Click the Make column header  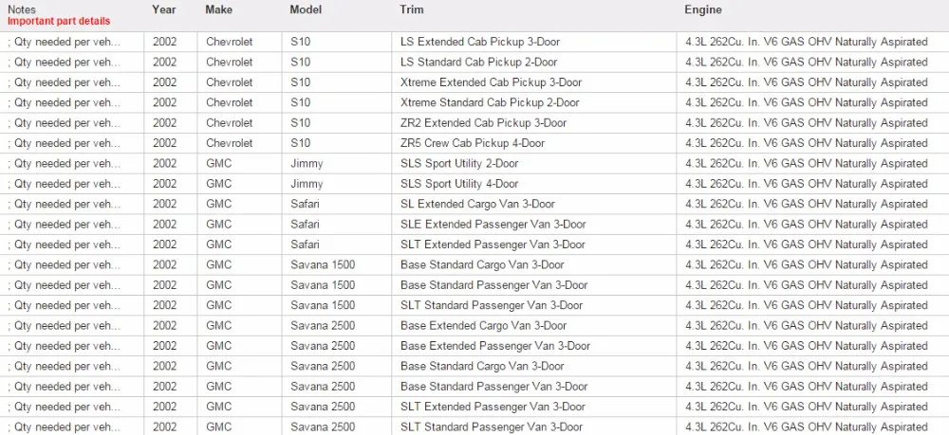pyautogui.click(x=218, y=9)
